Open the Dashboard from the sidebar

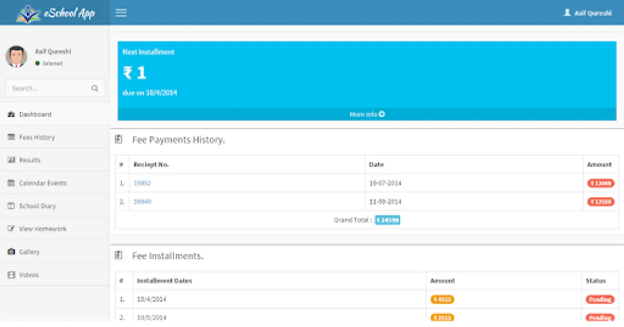click(35, 114)
